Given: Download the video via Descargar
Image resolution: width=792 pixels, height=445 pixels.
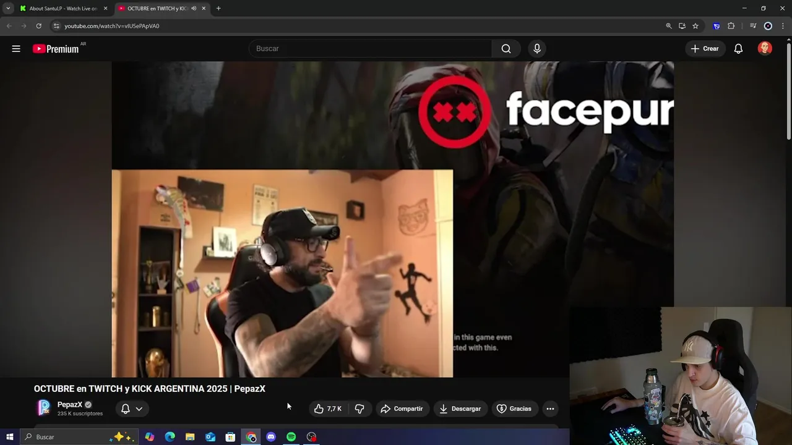Looking at the screenshot, I should pyautogui.click(x=460, y=409).
